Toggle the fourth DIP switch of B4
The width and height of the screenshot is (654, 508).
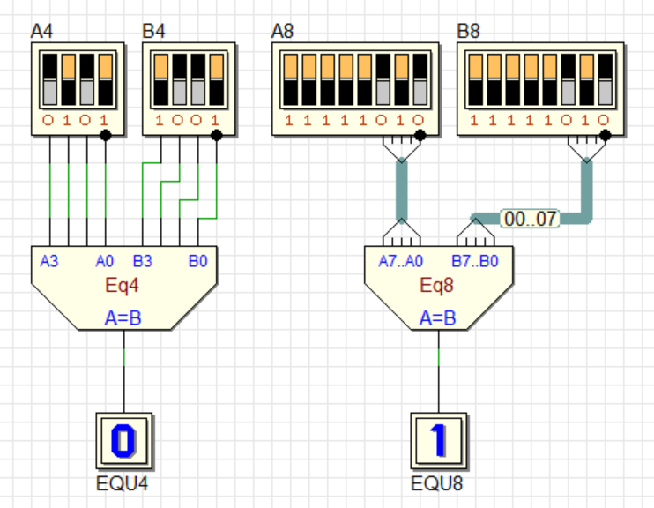tap(217, 79)
